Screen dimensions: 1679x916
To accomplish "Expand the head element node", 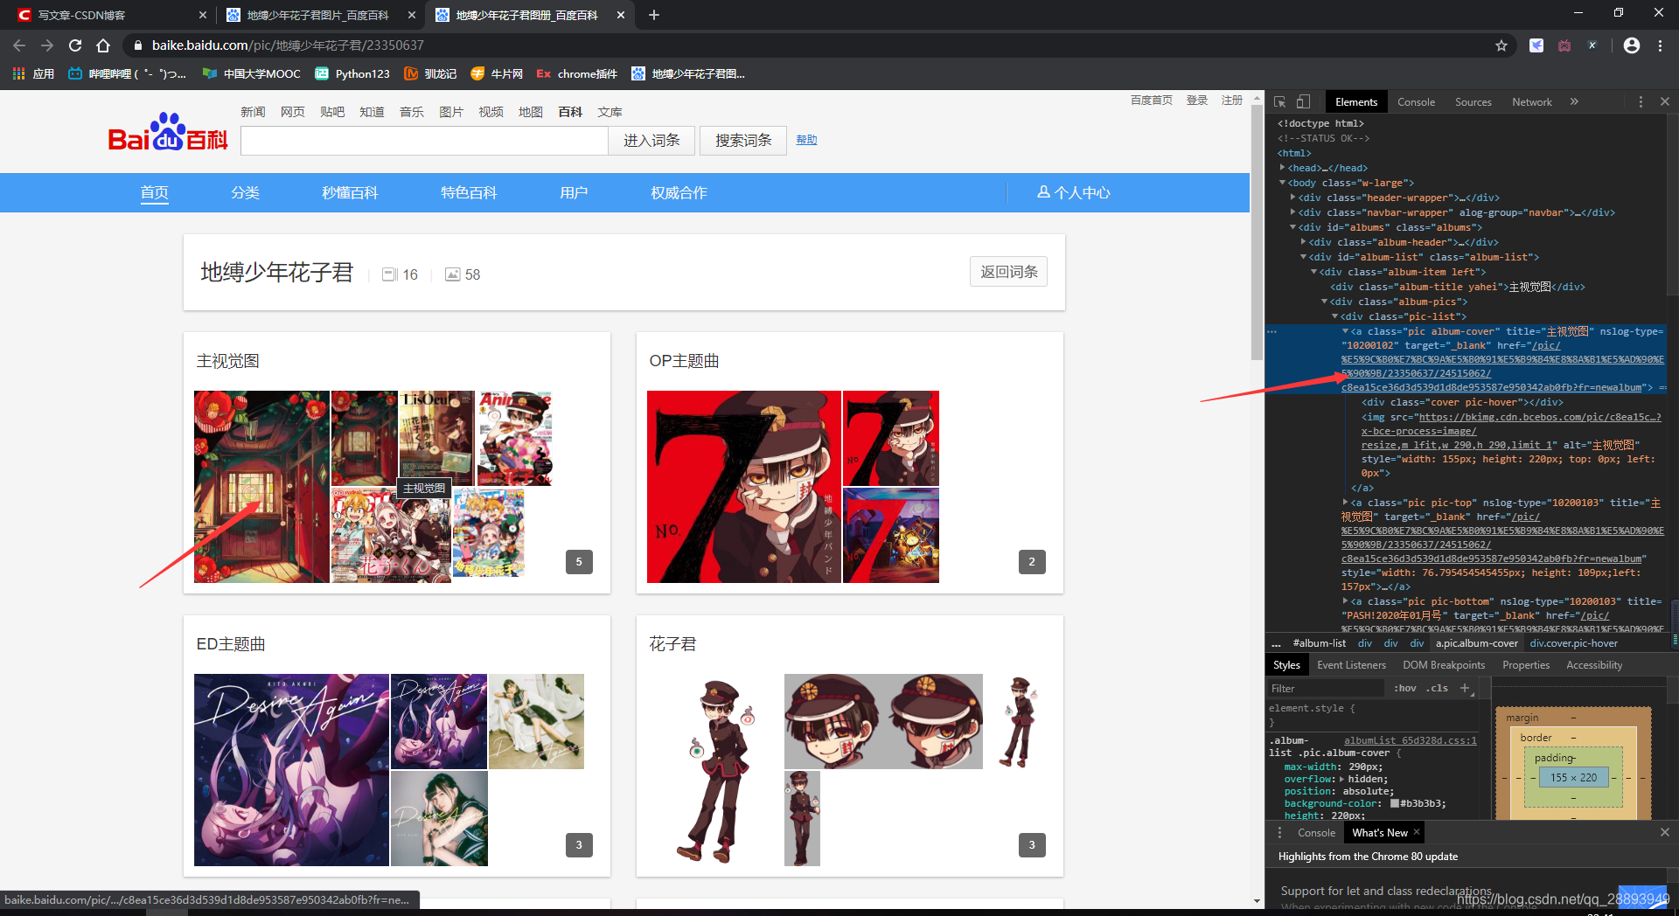I will tap(1283, 168).
